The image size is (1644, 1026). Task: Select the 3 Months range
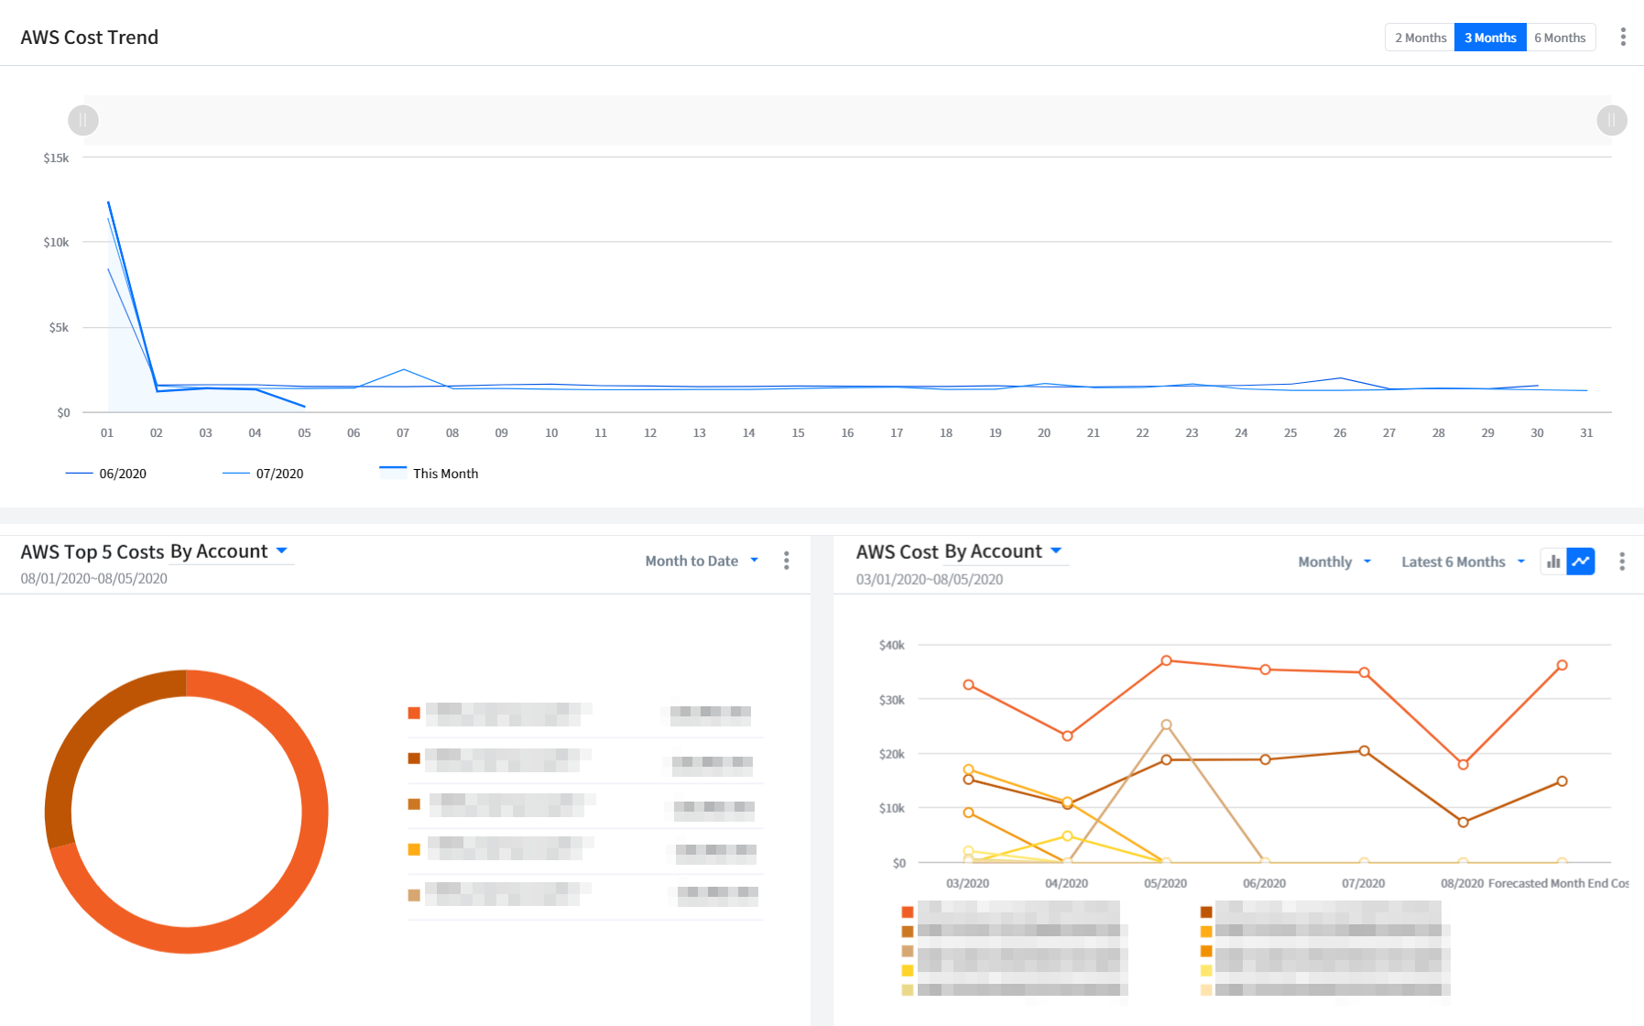coord(1489,38)
